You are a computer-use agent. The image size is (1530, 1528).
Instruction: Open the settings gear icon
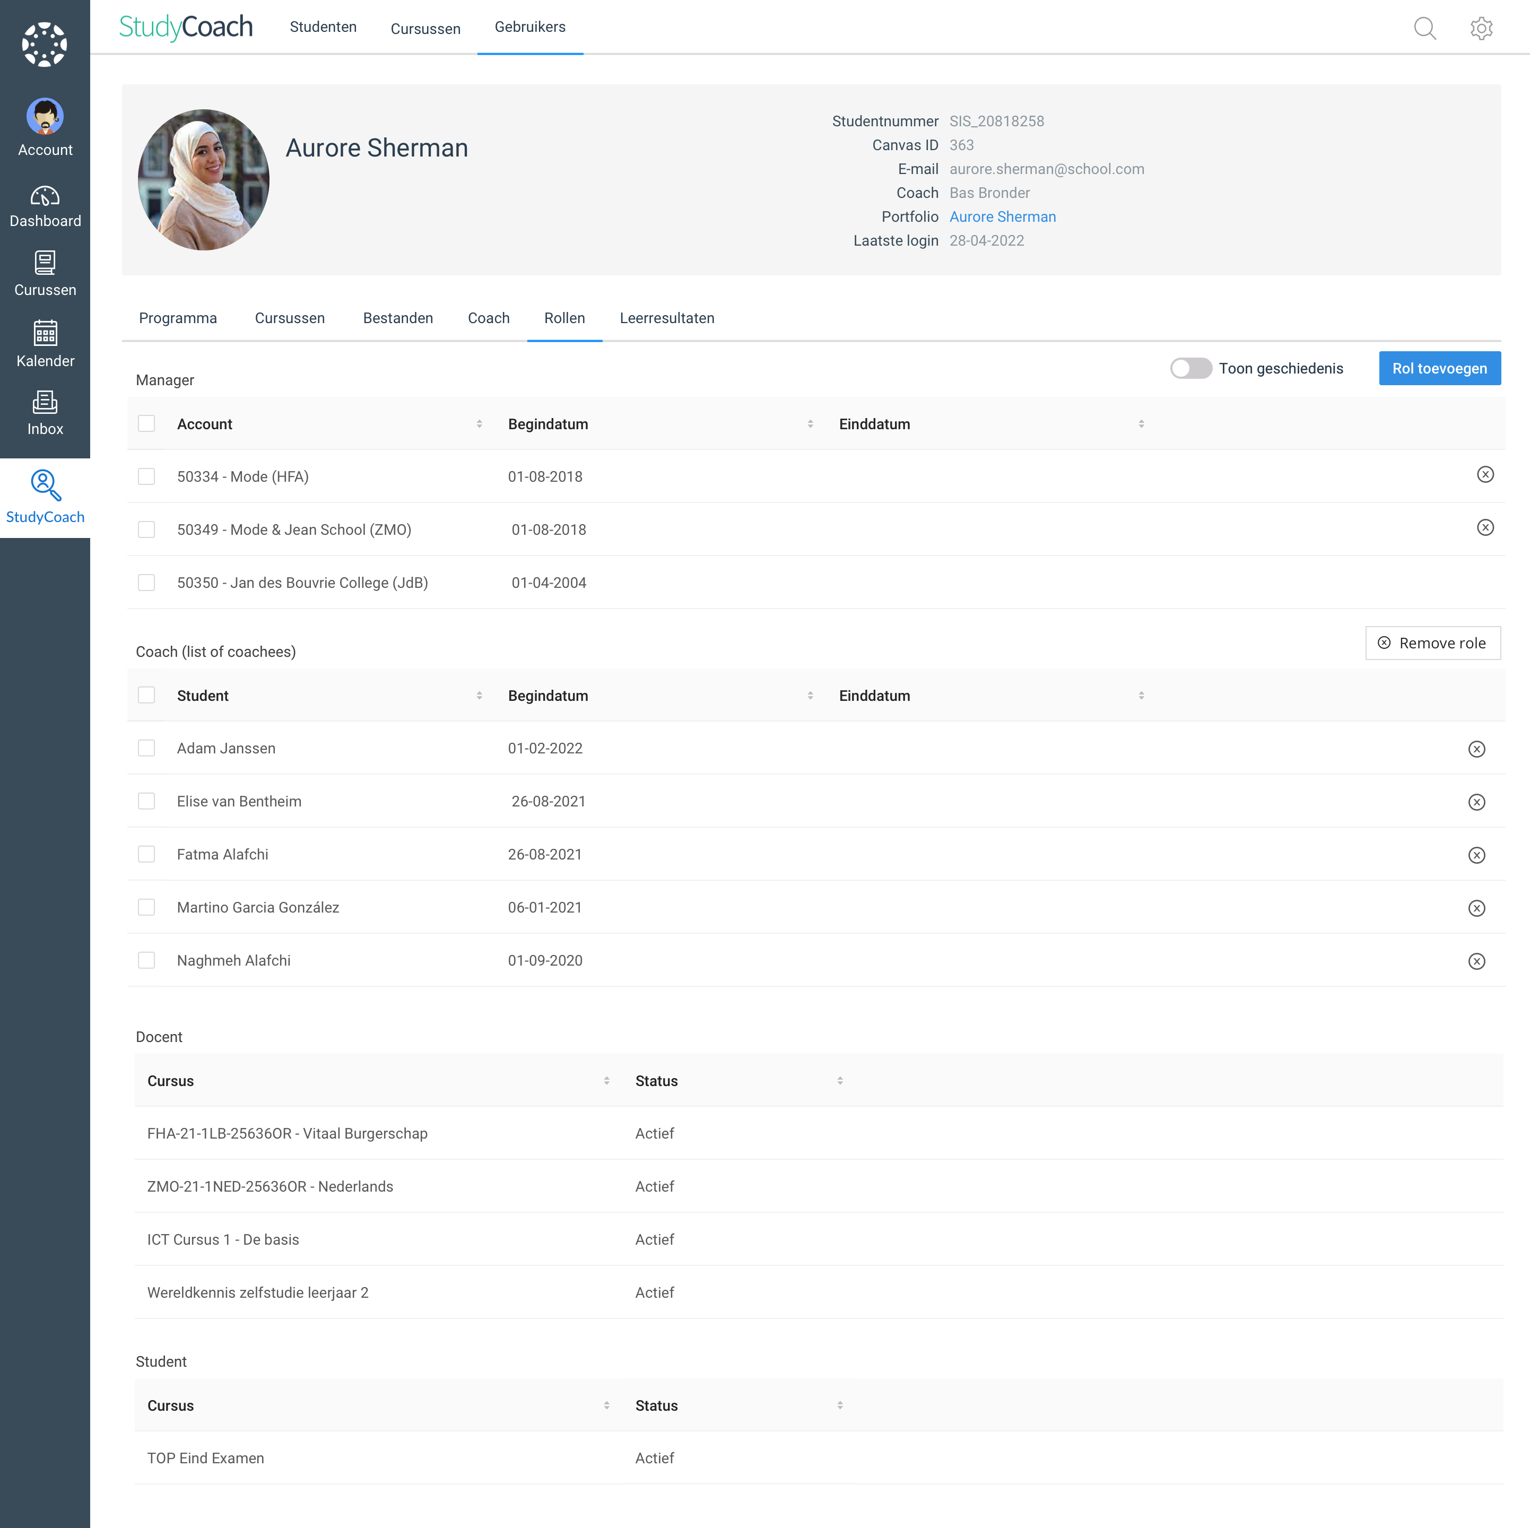[1481, 29]
